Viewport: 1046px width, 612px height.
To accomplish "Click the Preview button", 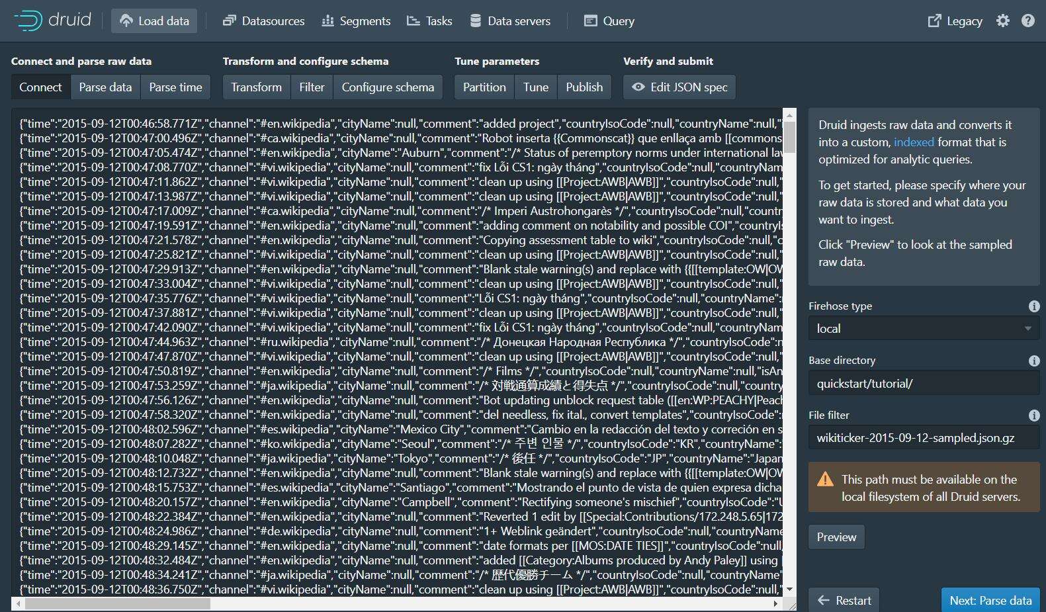I will (836, 537).
